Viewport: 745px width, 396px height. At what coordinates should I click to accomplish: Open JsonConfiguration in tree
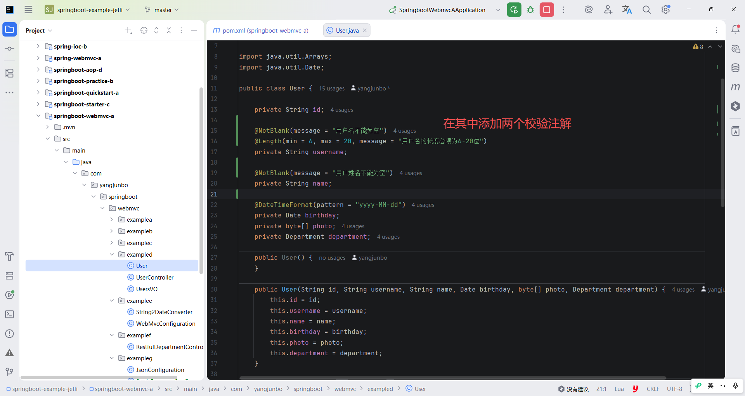(x=160, y=370)
